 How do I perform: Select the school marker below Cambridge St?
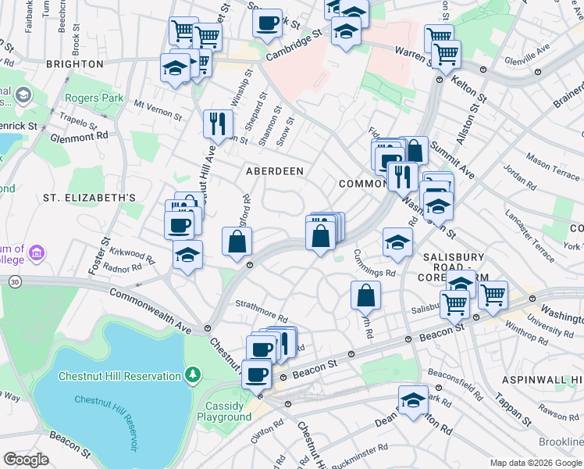click(346, 32)
